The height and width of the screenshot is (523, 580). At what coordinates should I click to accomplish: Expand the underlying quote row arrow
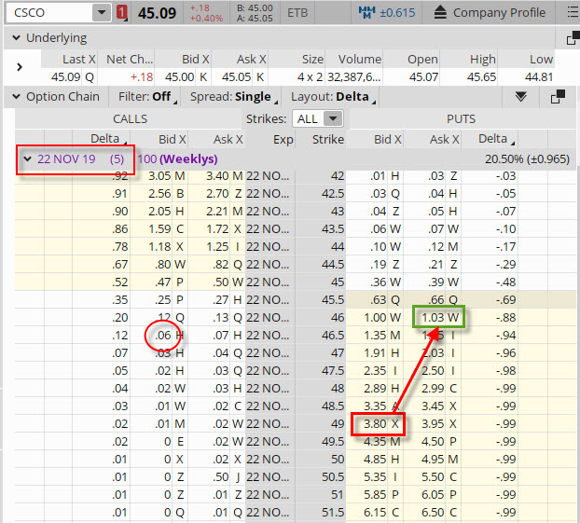(x=21, y=68)
